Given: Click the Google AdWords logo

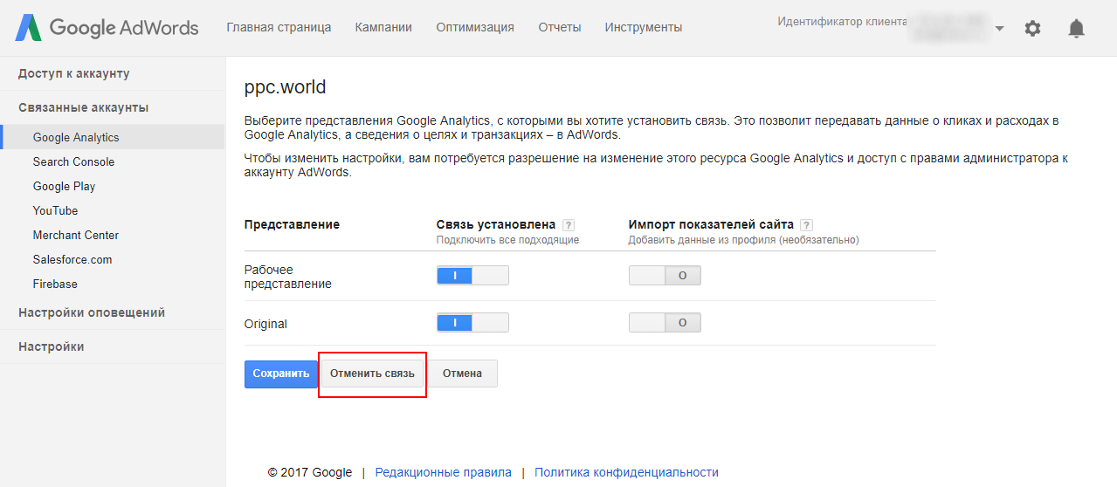Looking at the screenshot, I should (x=107, y=28).
